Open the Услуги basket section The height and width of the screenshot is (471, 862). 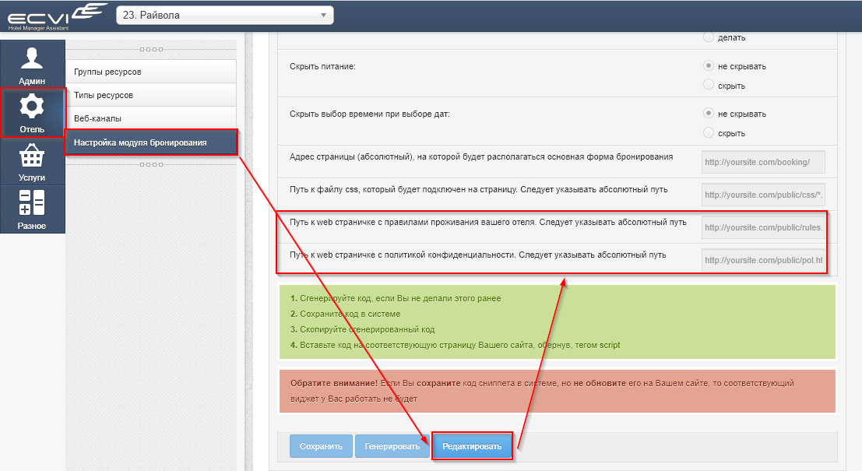[32, 161]
